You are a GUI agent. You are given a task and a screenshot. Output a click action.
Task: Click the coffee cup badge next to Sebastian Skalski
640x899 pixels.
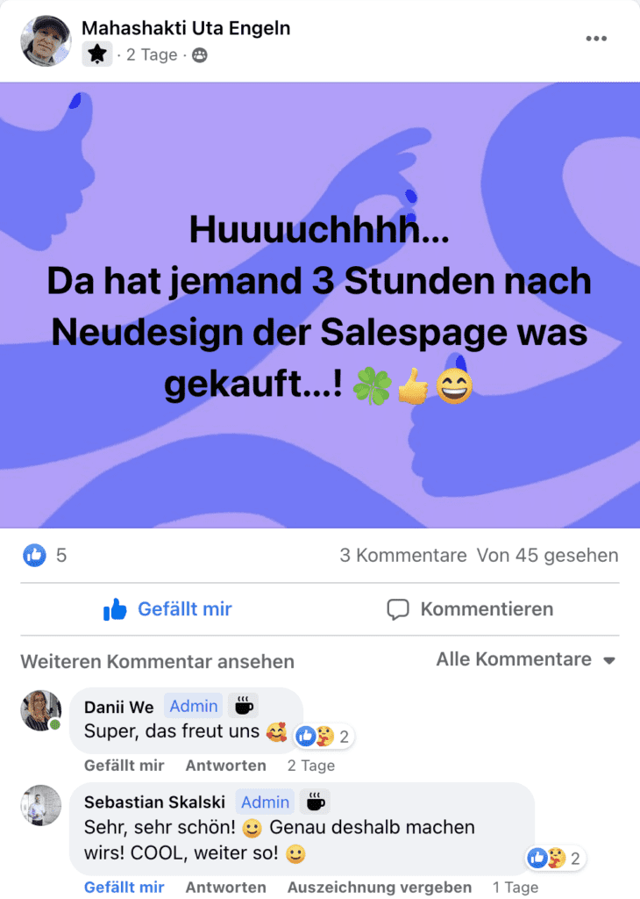point(315,802)
